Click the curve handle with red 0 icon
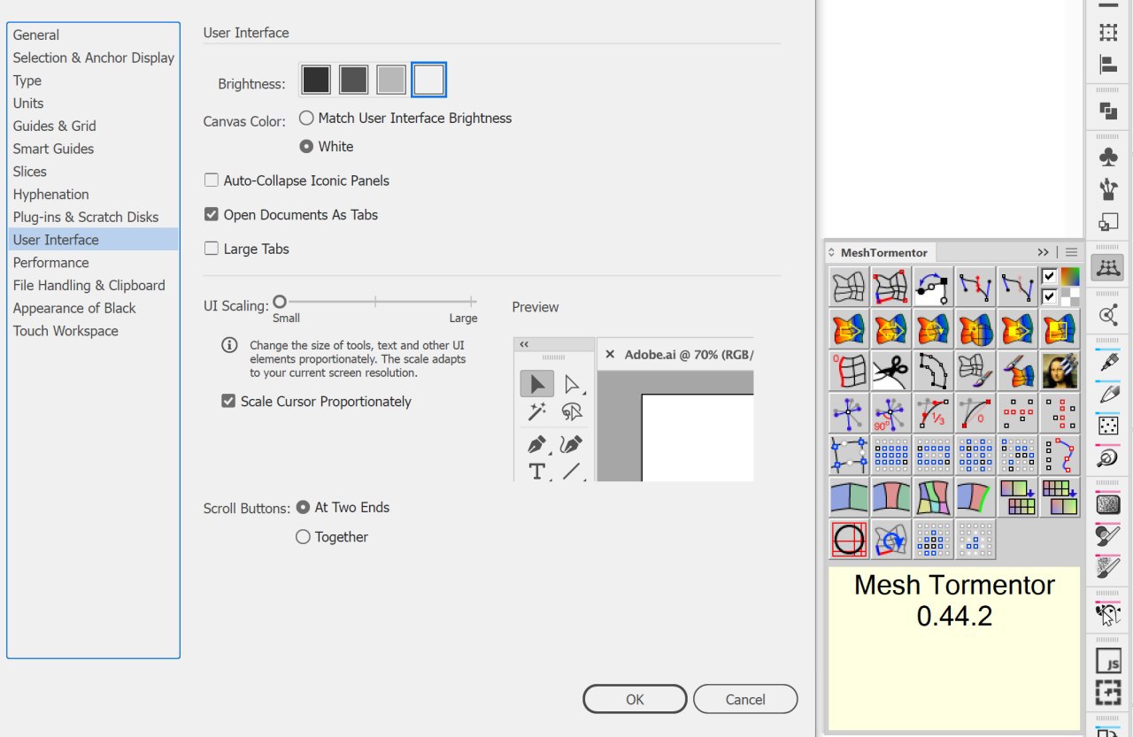 975,412
